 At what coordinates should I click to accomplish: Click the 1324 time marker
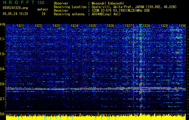[x=75, y=26]
